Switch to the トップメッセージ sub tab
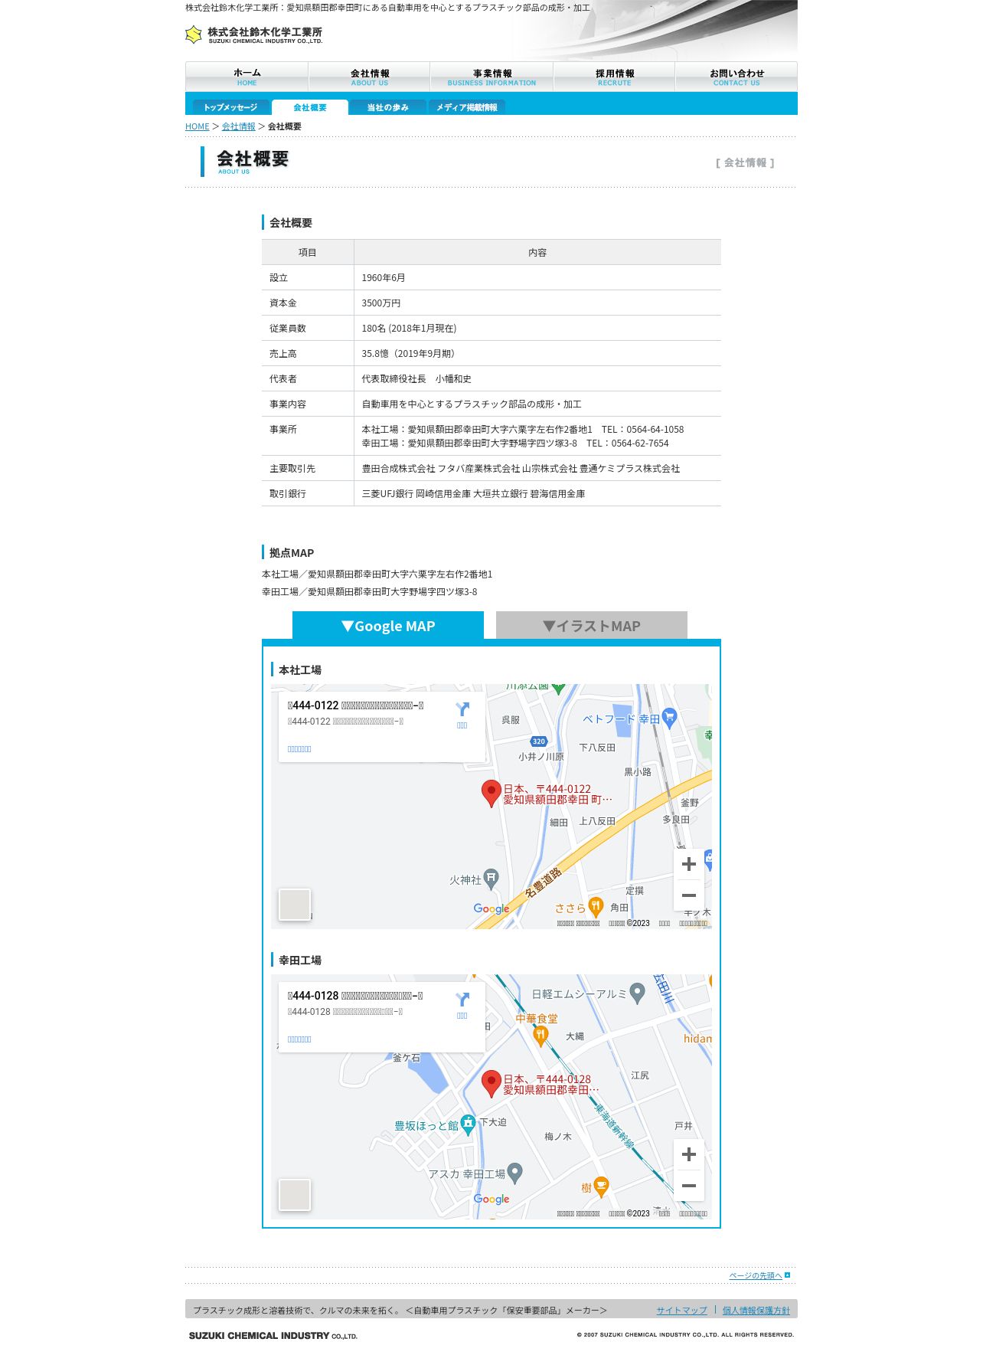 click(x=230, y=107)
